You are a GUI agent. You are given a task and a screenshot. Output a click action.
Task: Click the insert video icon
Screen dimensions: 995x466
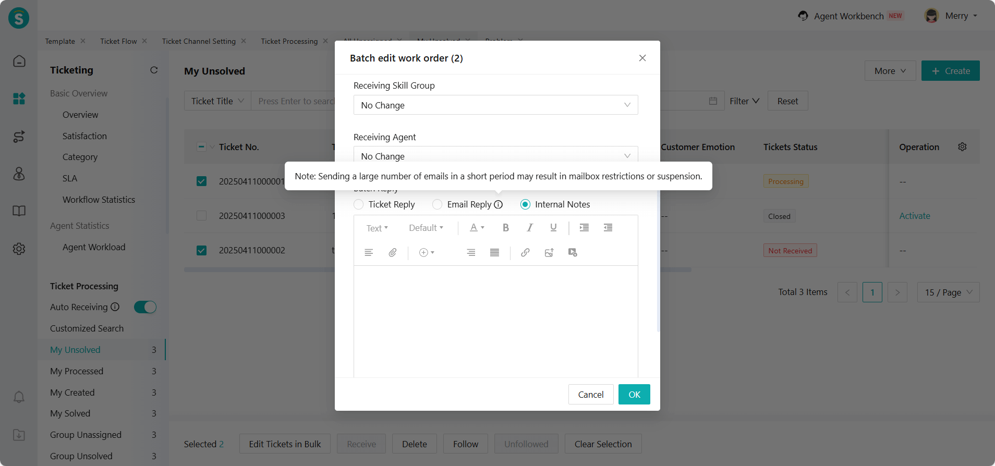point(573,253)
